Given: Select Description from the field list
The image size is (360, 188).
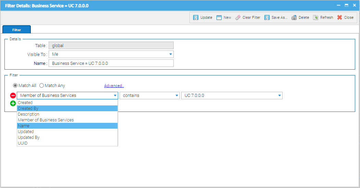Looking at the screenshot, I should (x=28, y=114).
